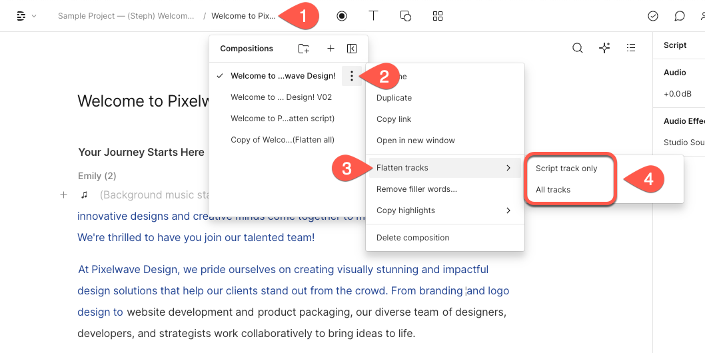This screenshot has height=353, width=705.
Task: Collapse the Compositions panel sidebar icon
Action: 352,49
